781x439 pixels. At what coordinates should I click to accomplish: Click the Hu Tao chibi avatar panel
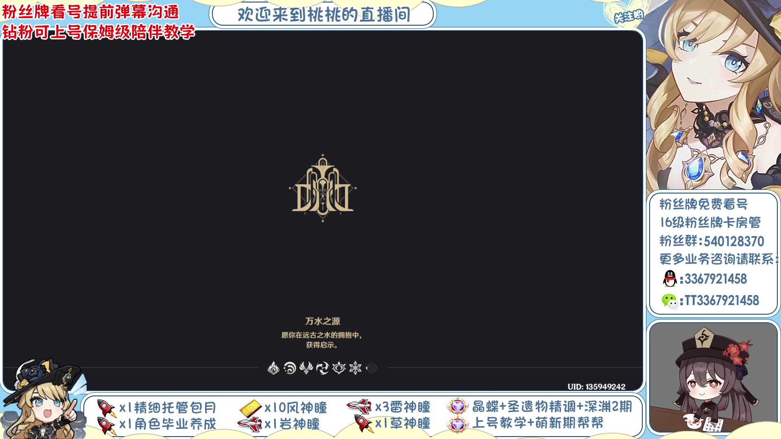(713, 377)
